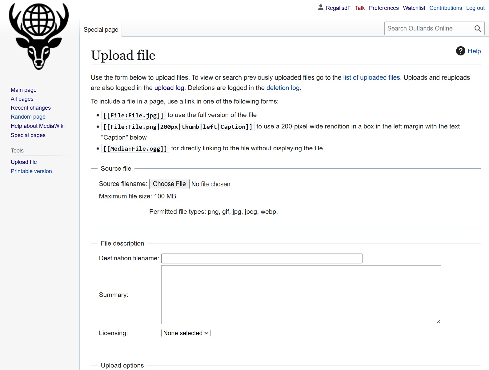Screen dimensions: 489x370
Task: Click the search magnifier icon
Action: [478, 29]
